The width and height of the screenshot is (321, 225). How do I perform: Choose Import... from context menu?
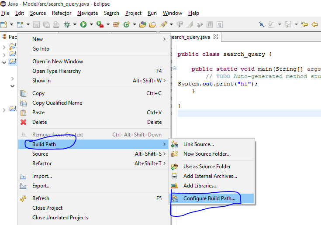click(94, 176)
